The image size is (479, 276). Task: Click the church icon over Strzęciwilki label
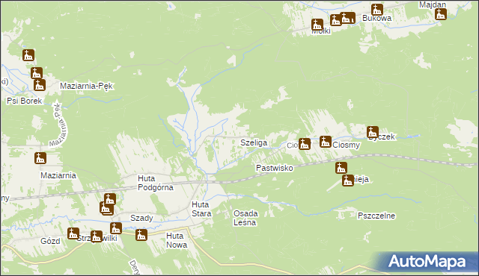point(97,236)
